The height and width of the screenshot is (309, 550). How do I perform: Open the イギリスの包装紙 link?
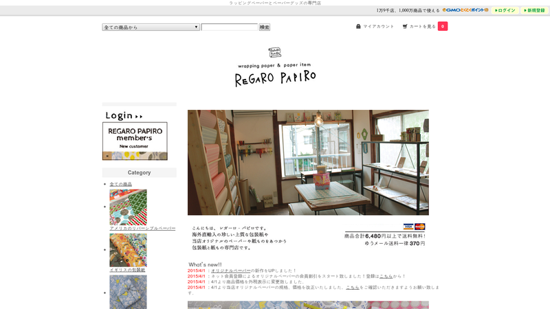click(127, 270)
